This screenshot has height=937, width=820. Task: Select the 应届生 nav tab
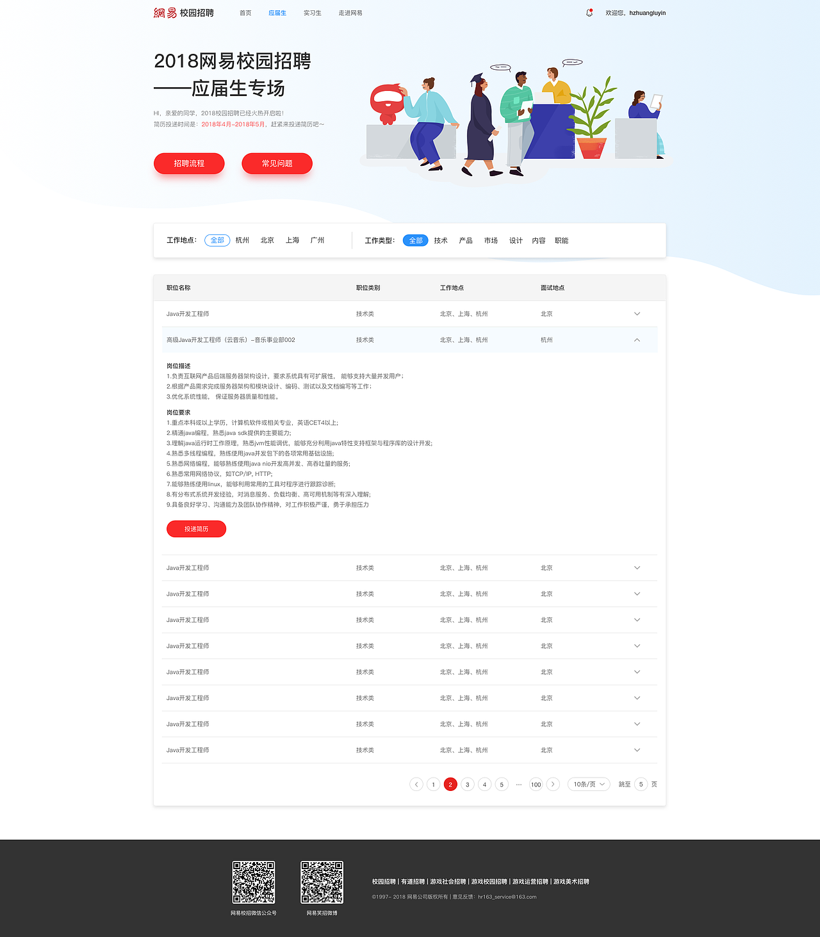point(277,13)
